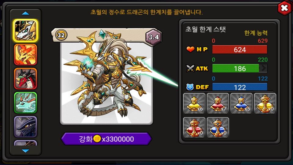Select the dark purple dragon thumbnail

point(25,127)
